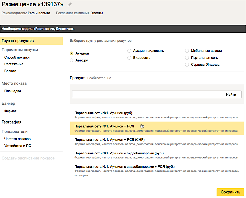Click the warning bar about Растяжение, Динамика

[x=123, y=29]
